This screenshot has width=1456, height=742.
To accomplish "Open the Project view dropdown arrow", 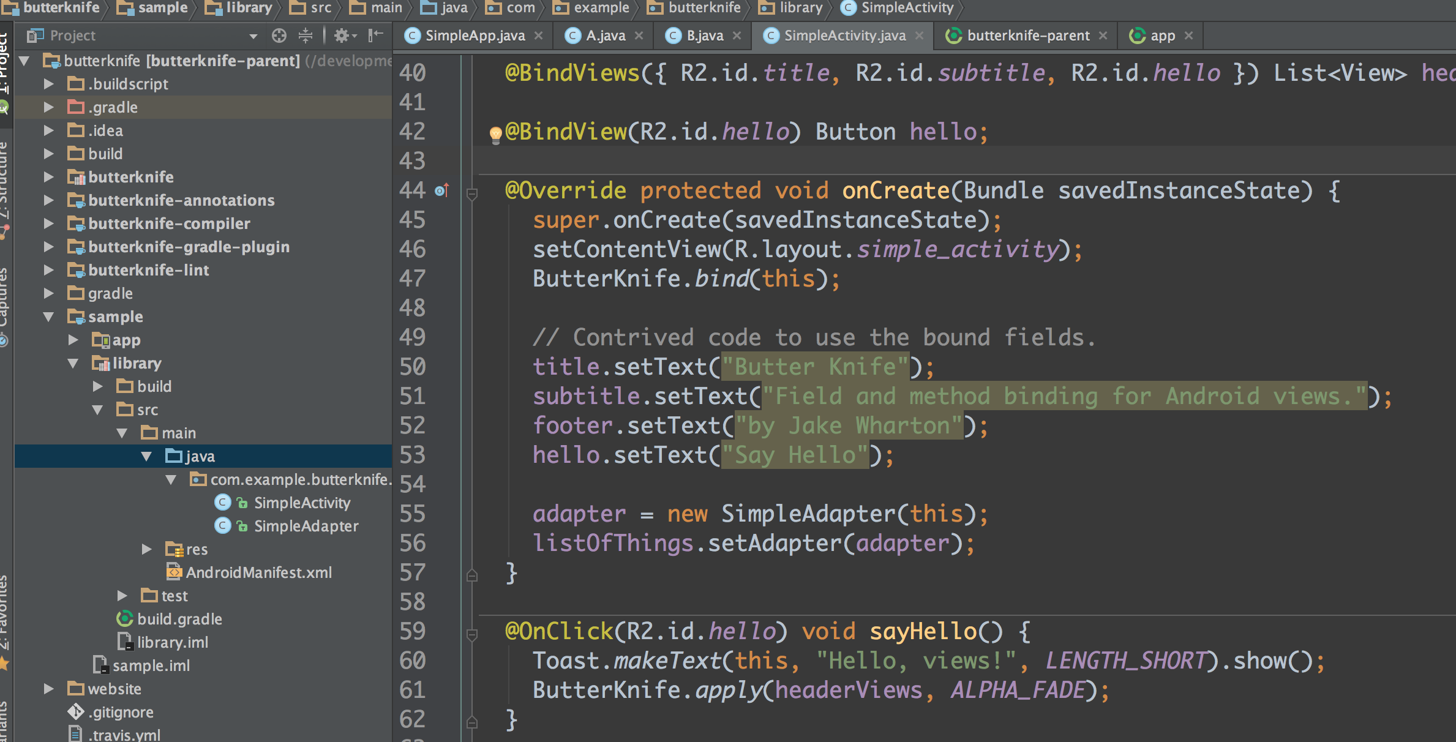I will coord(253,36).
